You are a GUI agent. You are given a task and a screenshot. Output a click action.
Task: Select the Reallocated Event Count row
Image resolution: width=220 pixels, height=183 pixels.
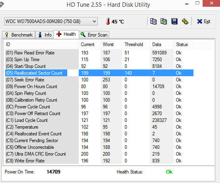coord(99,134)
